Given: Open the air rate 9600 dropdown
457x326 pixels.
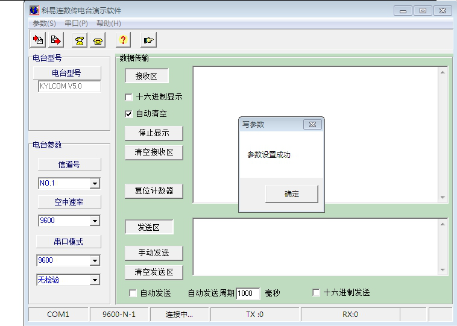Looking at the screenshot, I should [95, 221].
